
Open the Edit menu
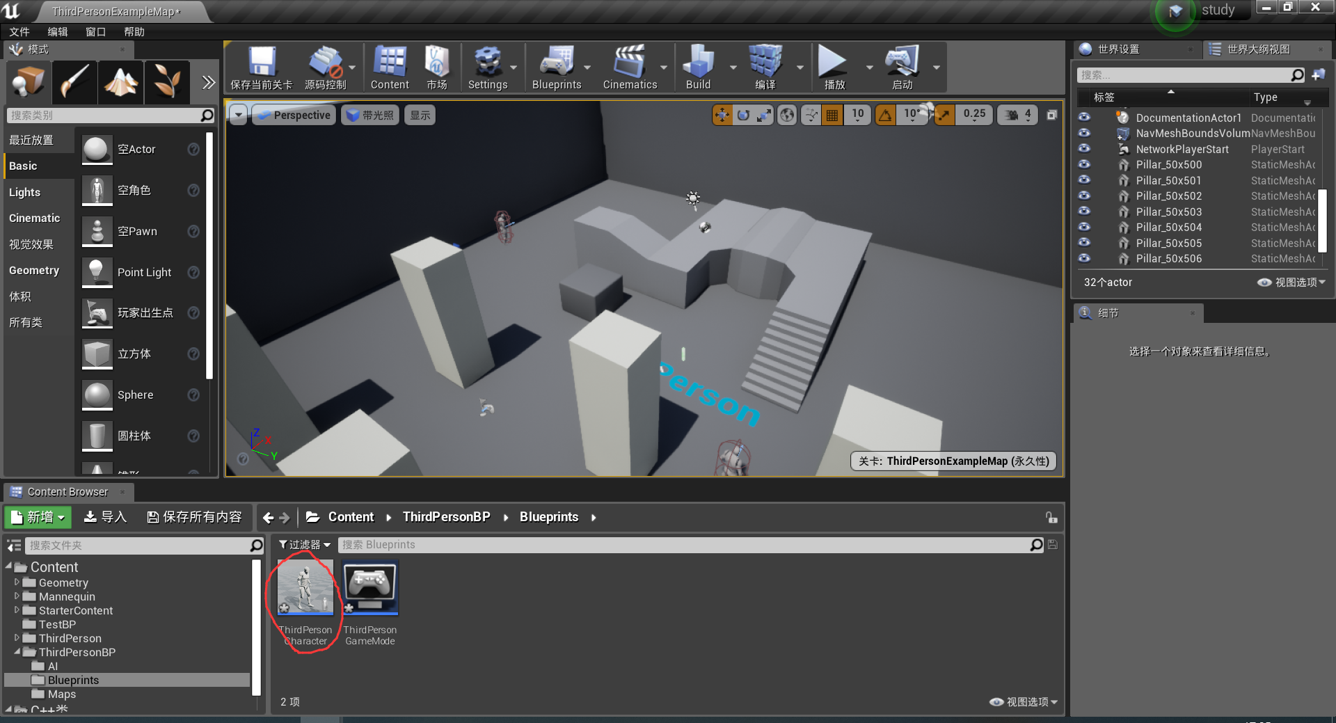click(58, 32)
